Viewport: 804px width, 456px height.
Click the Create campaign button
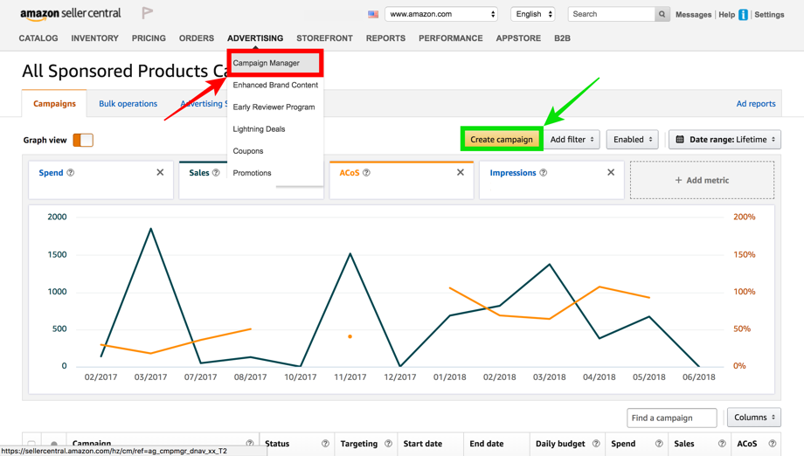502,140
